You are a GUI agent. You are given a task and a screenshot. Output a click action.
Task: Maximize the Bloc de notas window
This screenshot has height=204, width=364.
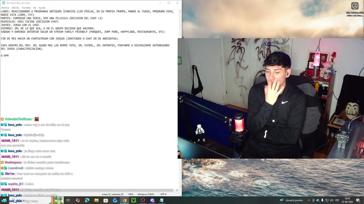[169, 3]
